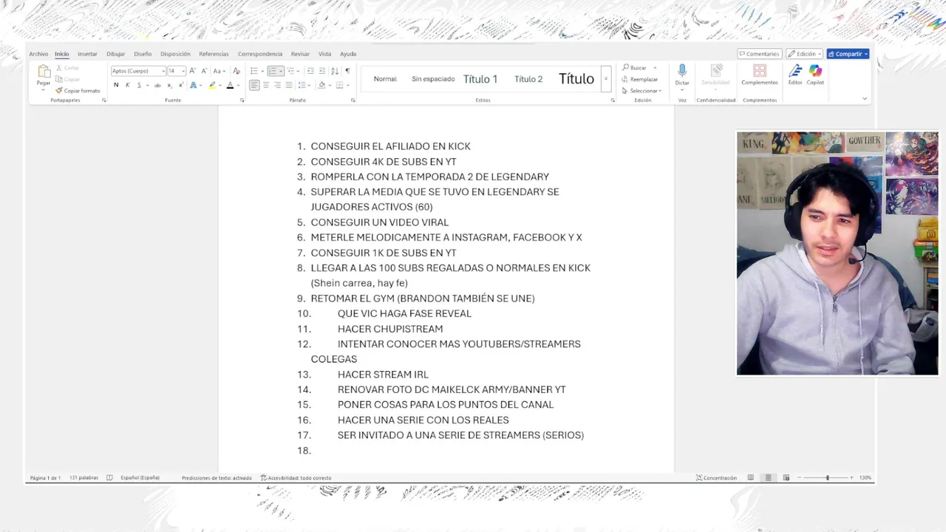Screen dimensions: 946x532
Task: Toggle show paragraph marks (¶)
Action: coord(347,71)
